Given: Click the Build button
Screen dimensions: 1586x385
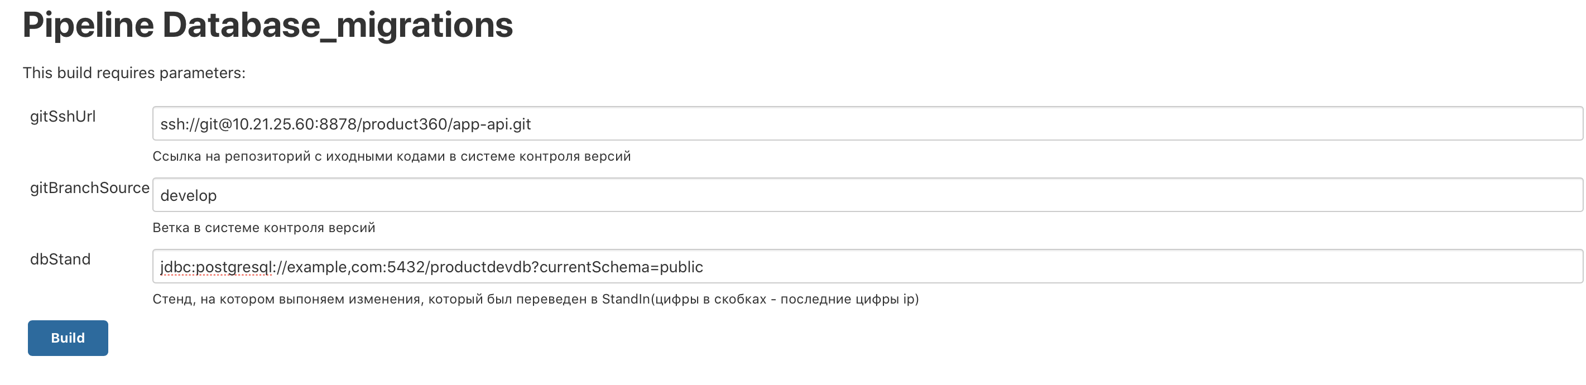Looking at the screenshot, I should (x=68, y=338).
